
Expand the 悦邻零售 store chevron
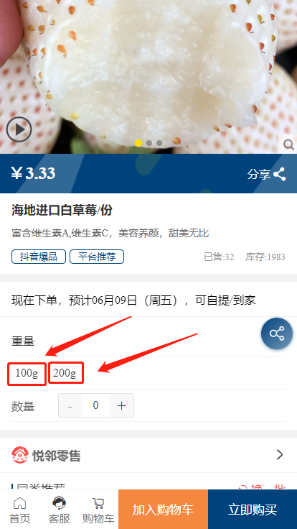[x=280, y=455]
